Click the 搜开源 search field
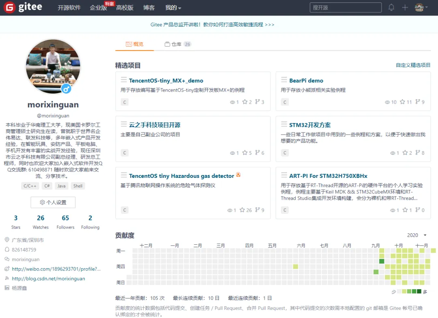 (346, 8)
